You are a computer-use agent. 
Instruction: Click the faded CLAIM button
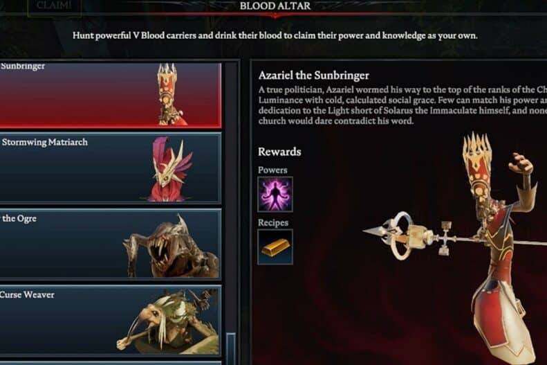click(54, 6)
